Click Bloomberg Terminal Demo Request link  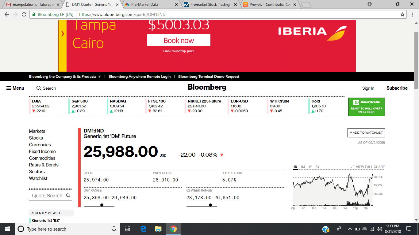(209, 76)
